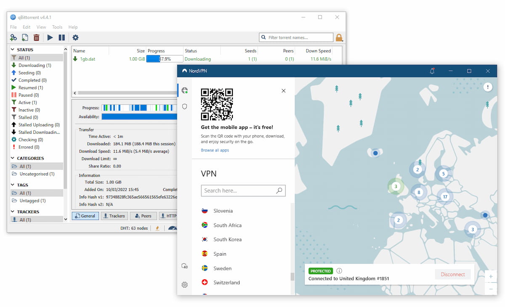
Task: Collapse the CATEGORIES section
Action: tap(13, 158)
